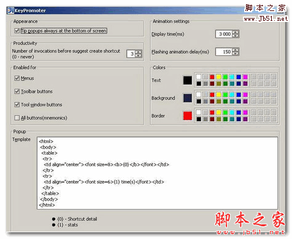Image resolution: width=292 pixels, height=239 pixels.
Task: Click the KeyPromoter title bar icon
Action: (10, 10)
